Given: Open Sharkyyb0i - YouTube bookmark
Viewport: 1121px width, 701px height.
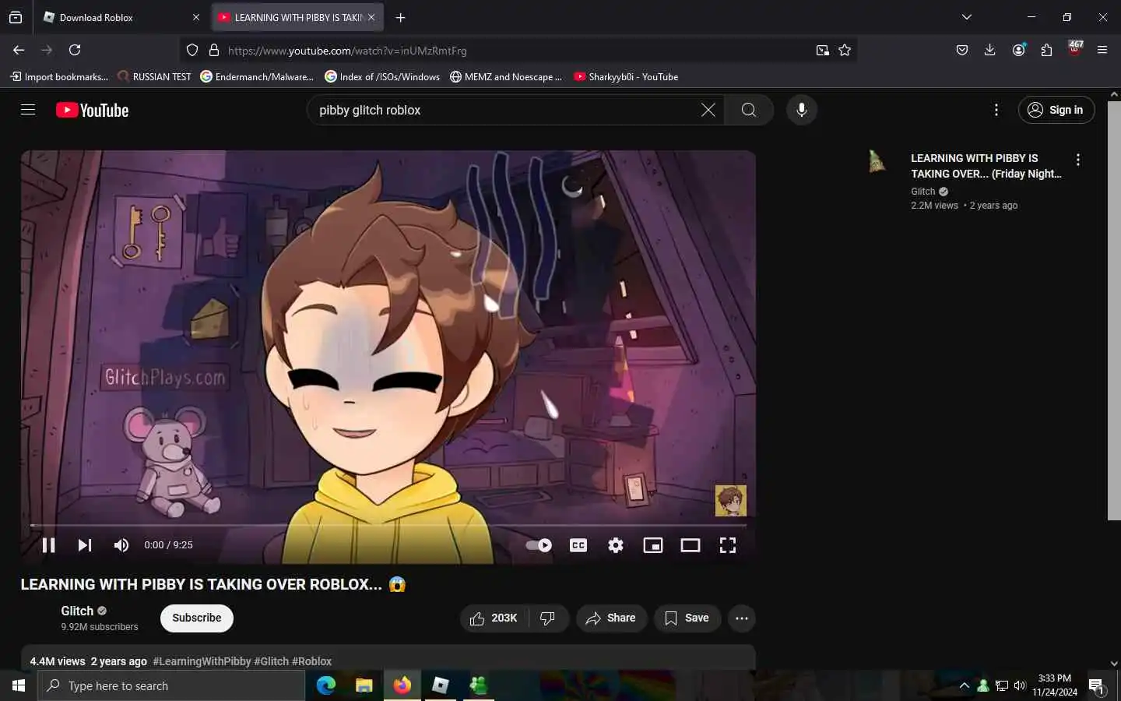Looking at the screenshot, I should (626, 76).
